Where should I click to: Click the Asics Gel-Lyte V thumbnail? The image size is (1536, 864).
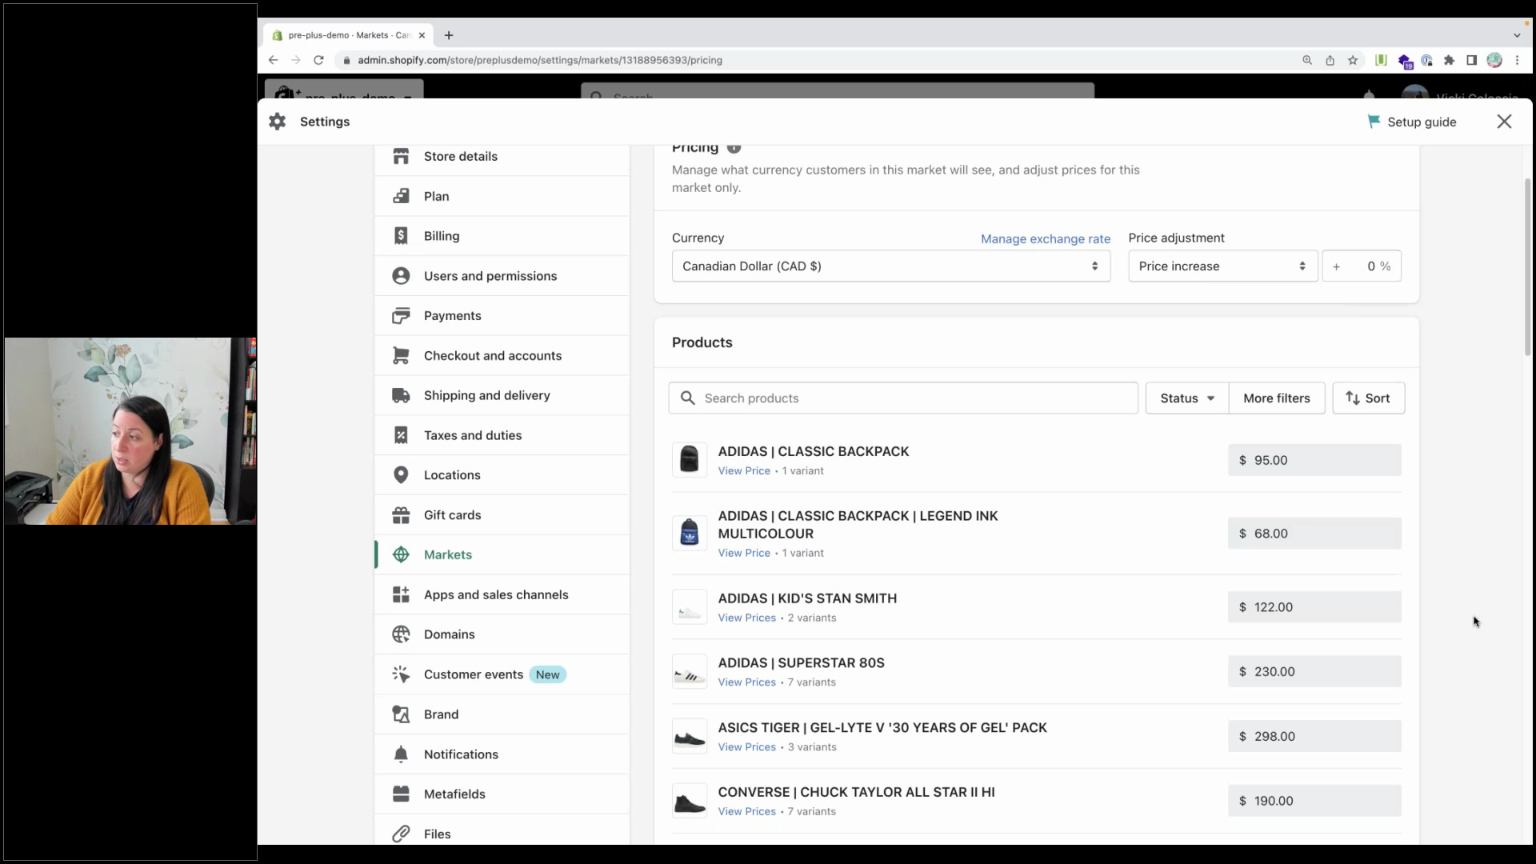pyautogui.click(x=690, y=737)
